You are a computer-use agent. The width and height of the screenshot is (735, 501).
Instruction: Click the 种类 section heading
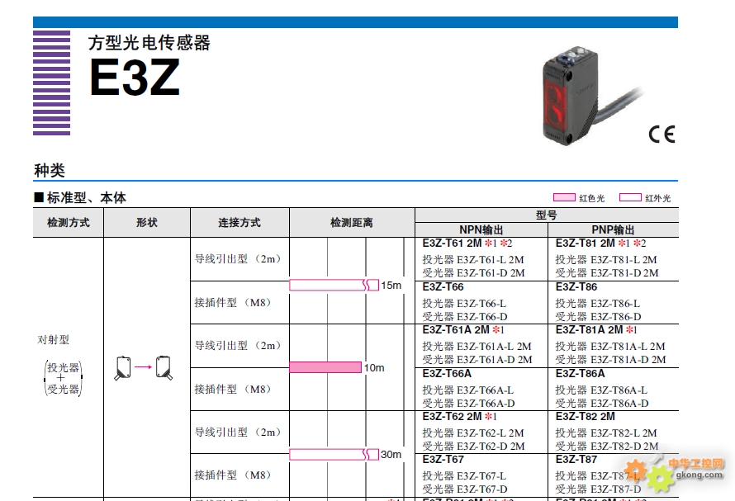pos(50,170)
